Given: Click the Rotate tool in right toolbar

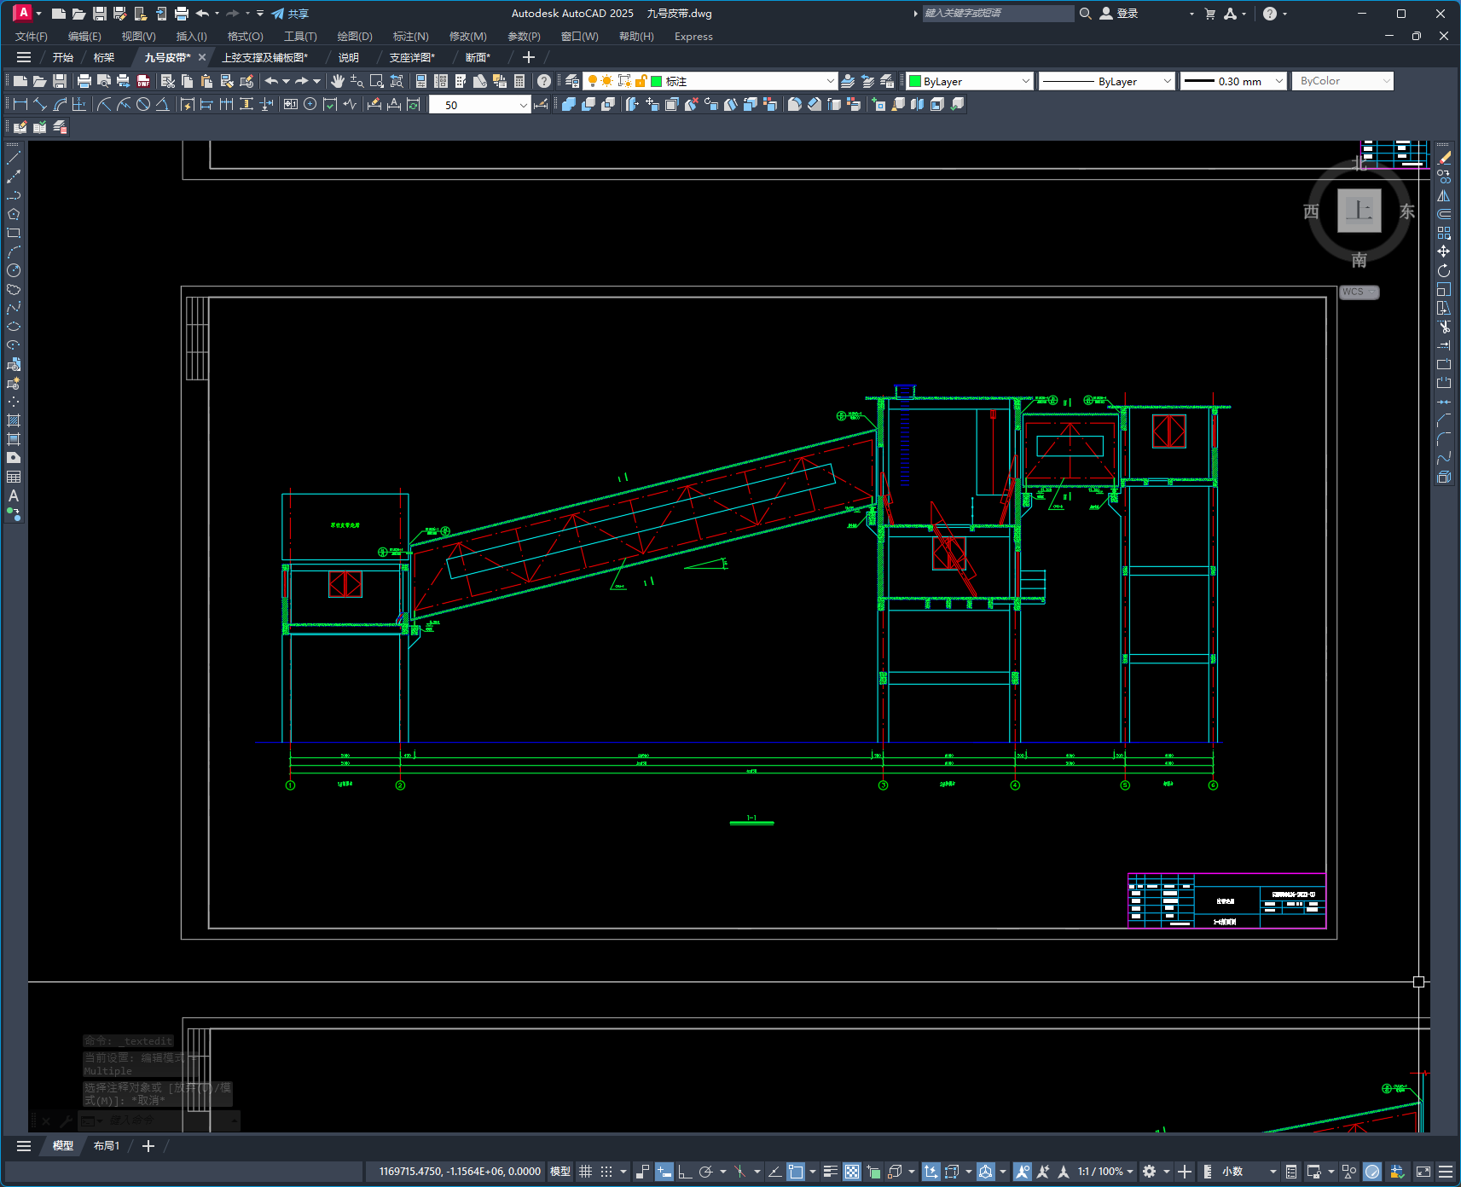Looking at the screenshot, I should pyautogui.click(x=1444, y=270).
